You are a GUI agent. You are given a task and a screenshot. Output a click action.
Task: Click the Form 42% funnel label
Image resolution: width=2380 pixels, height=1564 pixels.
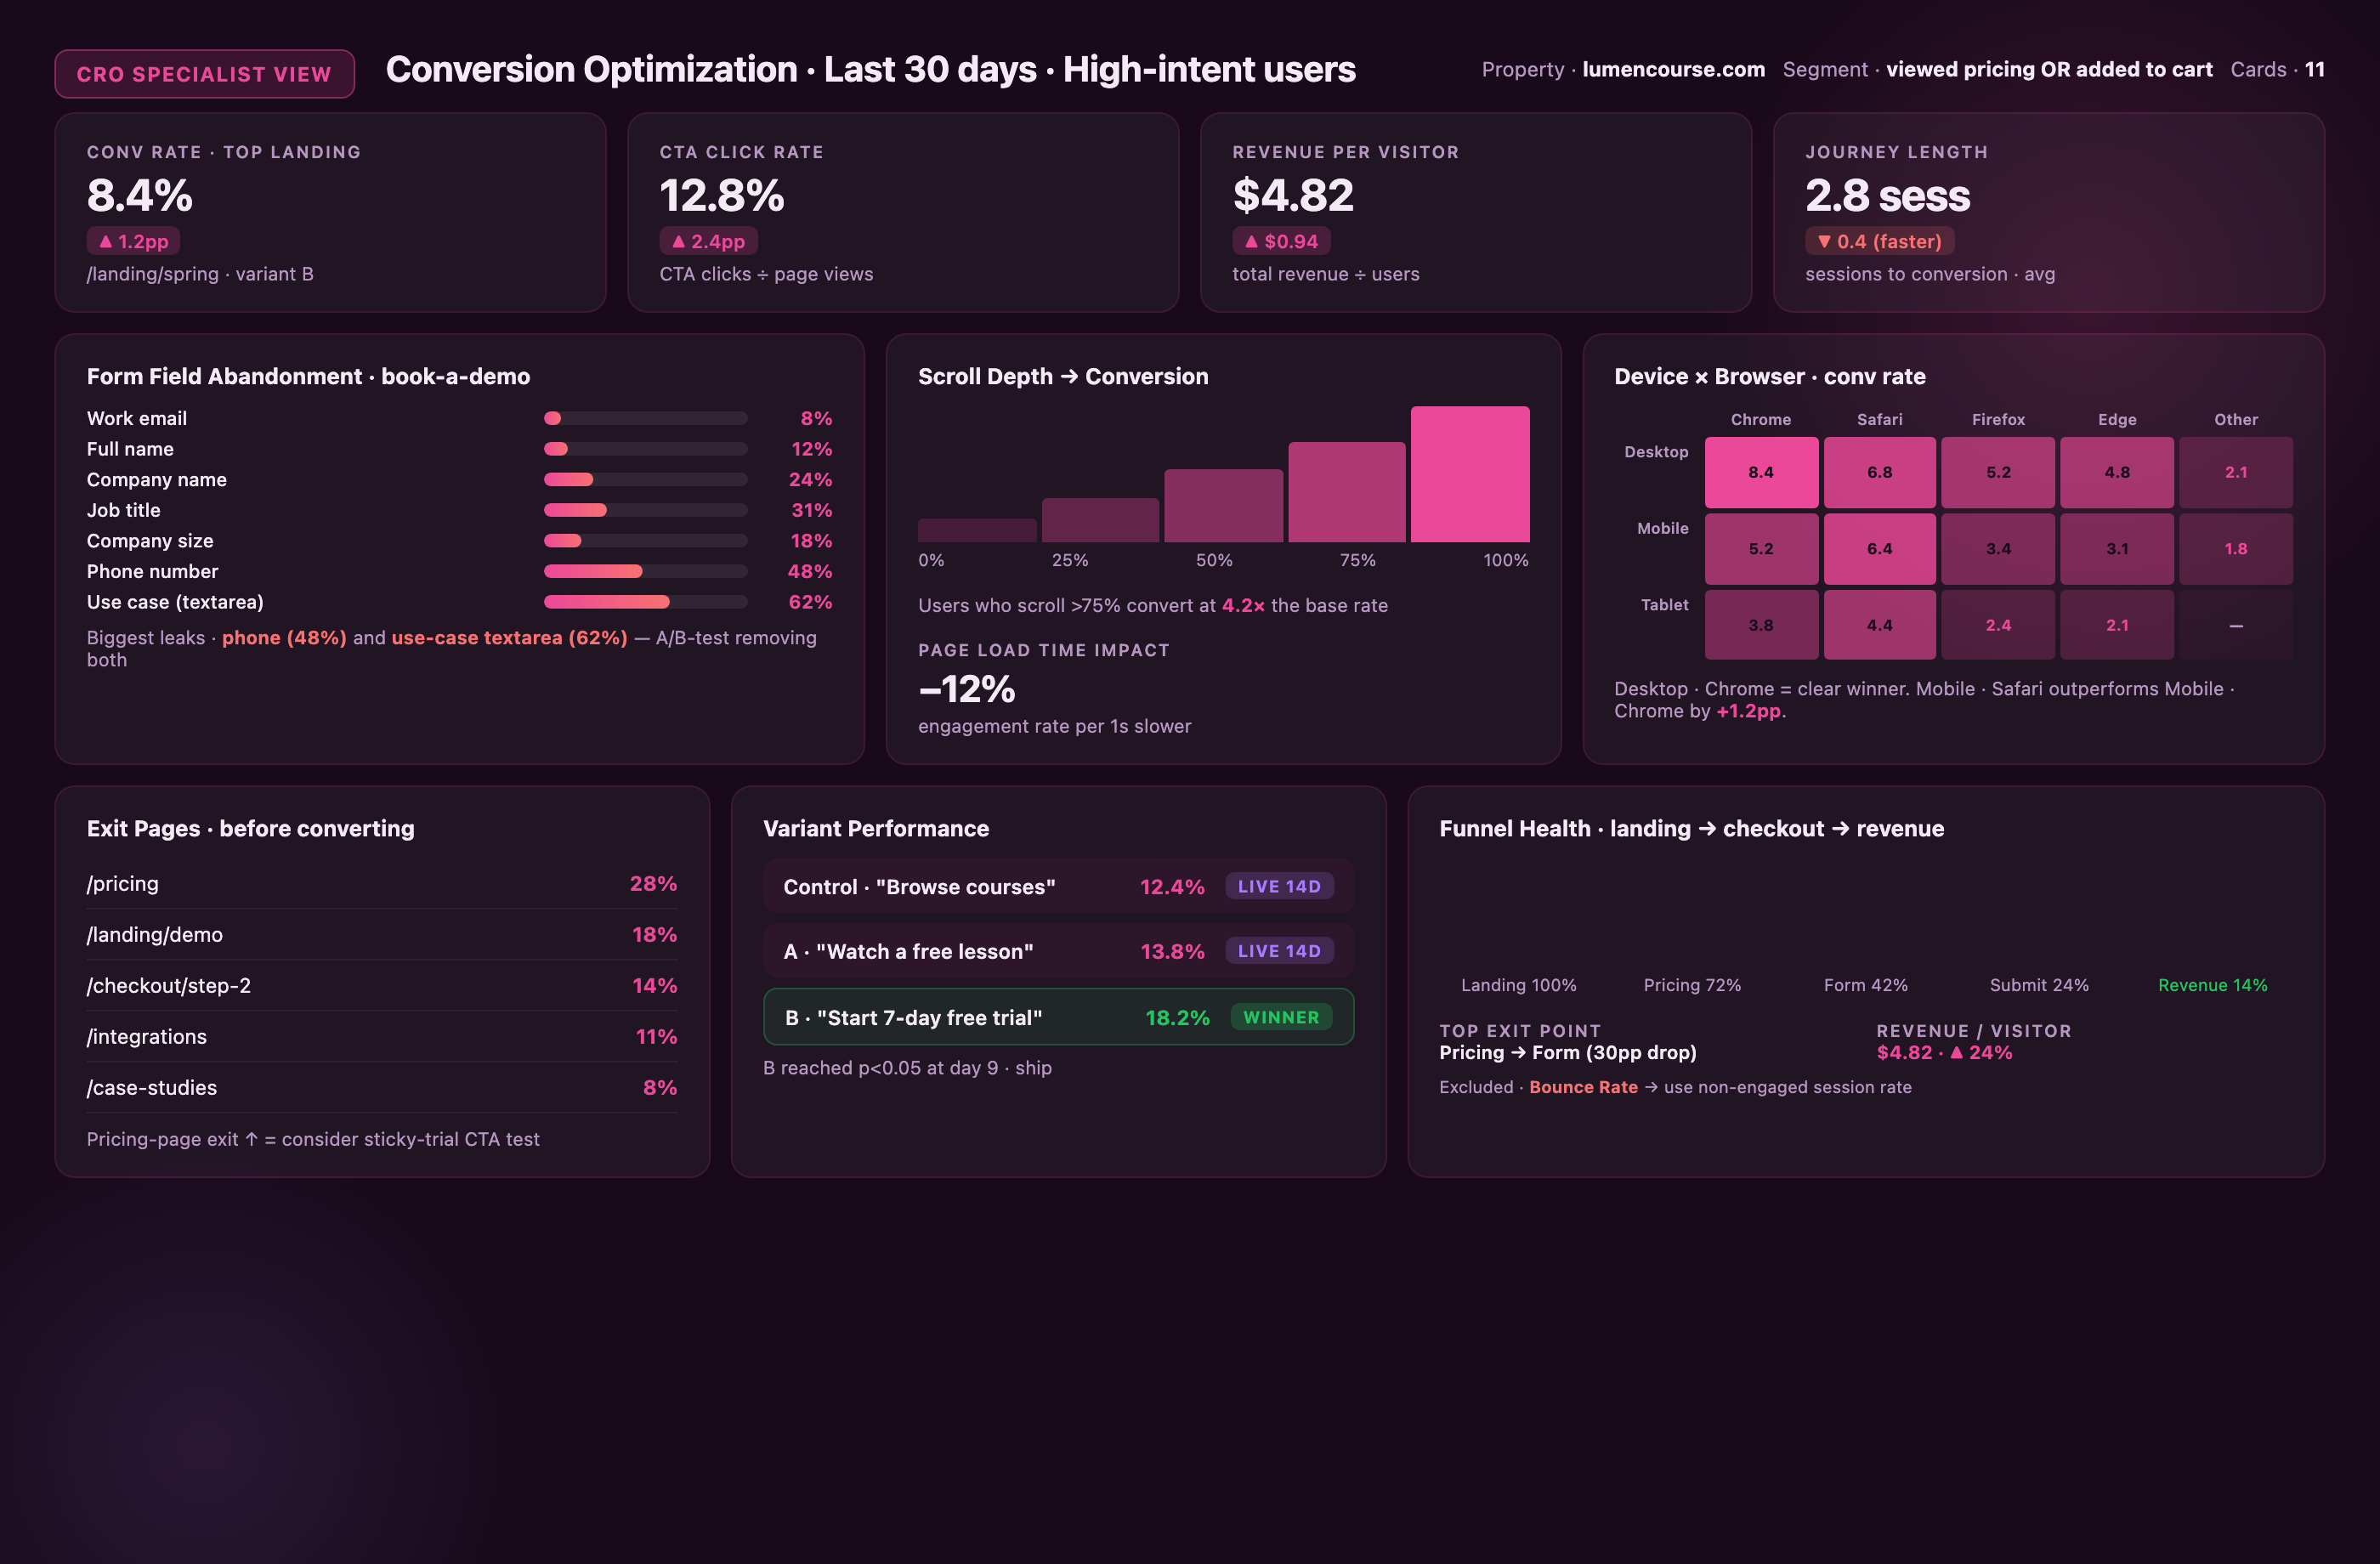point(1865,985)
